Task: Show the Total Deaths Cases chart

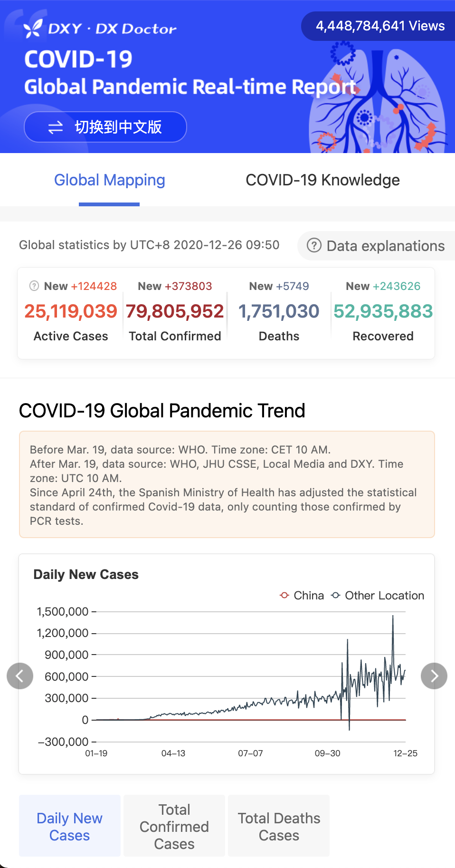Action: [x=279, y=826]
